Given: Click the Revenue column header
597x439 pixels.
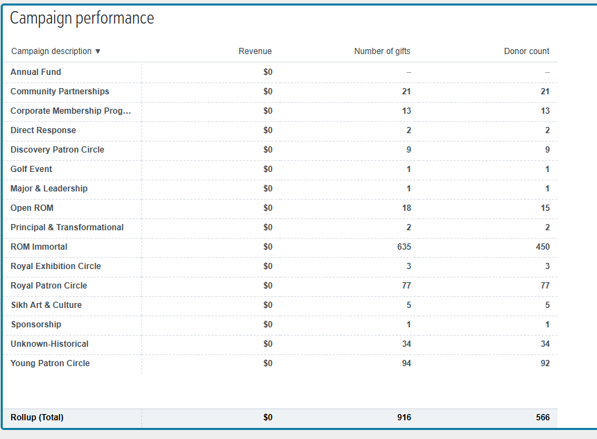Looking at the screenshot, I should [x=255, y=51].
